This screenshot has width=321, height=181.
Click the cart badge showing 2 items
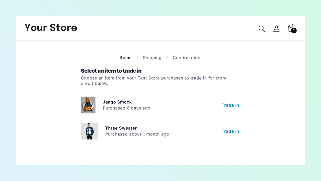294,31
